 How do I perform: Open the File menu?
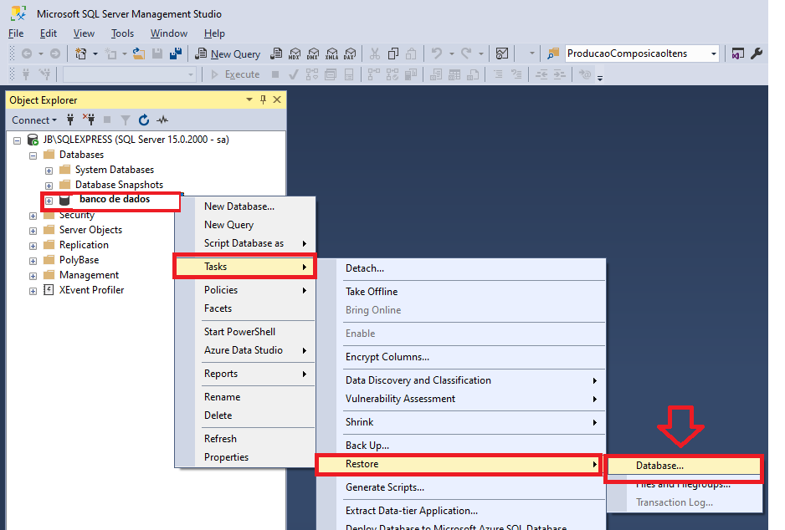click(x=16, y=33)
